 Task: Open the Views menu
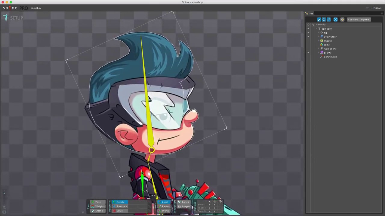pos(376,8)
